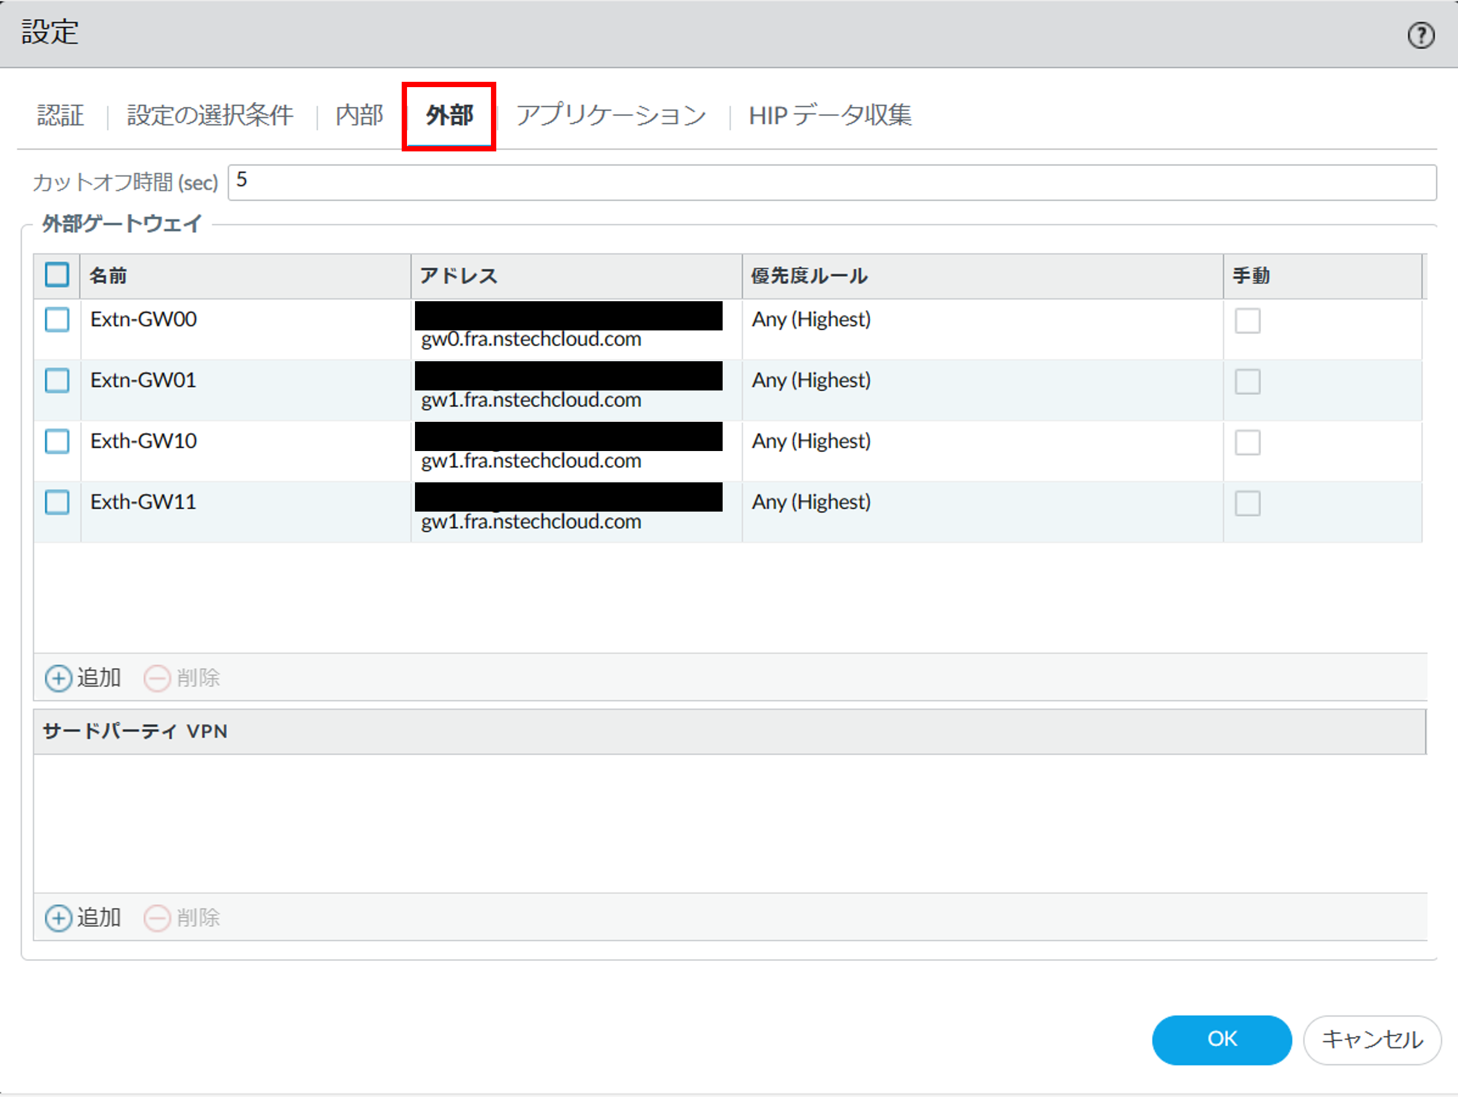
Task: Check the Extn-GW00 row checkbox
Action: click(57, 320)
